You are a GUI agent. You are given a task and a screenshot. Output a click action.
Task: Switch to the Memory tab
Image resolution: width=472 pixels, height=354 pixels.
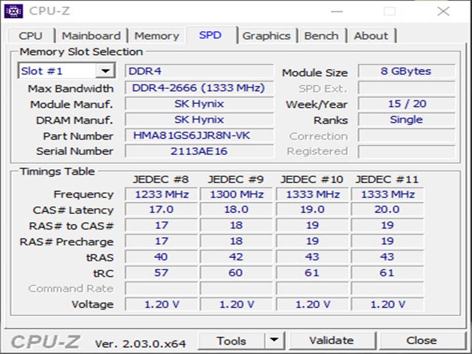[156, 36]
